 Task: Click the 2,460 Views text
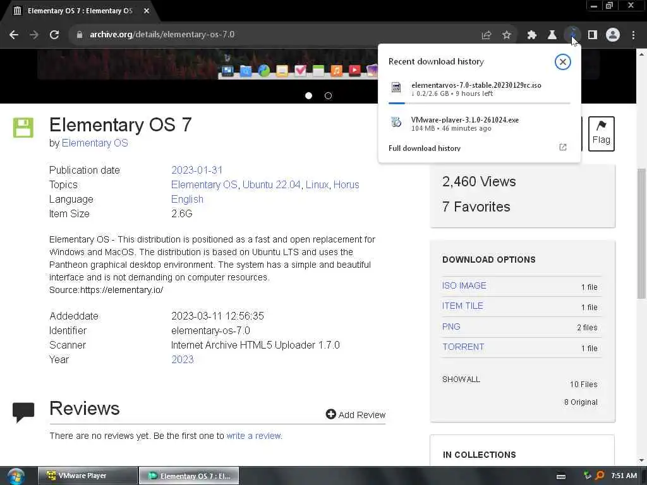pyautogui.click(x=479, y=181)
